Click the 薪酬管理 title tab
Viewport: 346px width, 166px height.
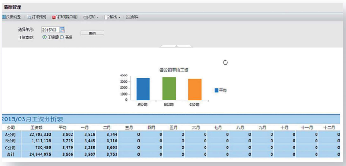tap(12, 8)
